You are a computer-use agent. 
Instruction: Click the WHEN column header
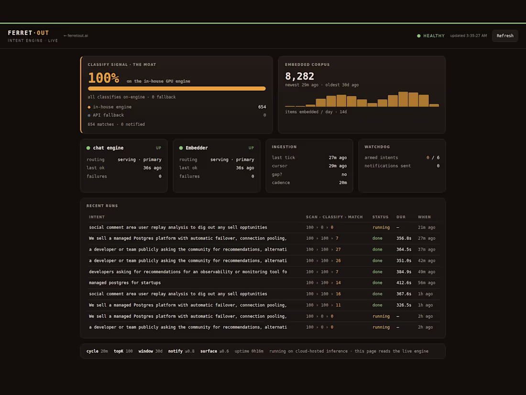point(424,217)
